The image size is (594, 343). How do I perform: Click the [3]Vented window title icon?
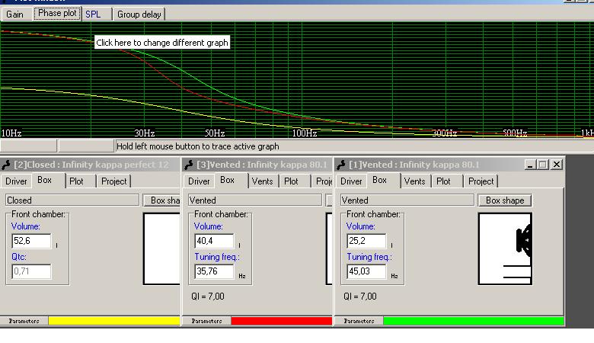(190, 165)
